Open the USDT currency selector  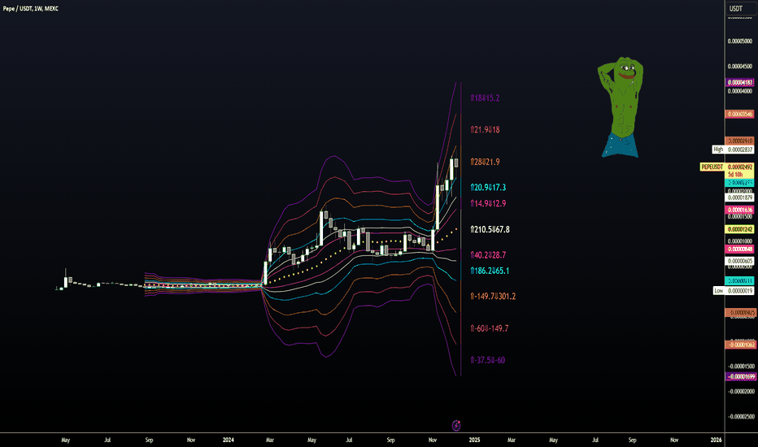click(741, 8)
